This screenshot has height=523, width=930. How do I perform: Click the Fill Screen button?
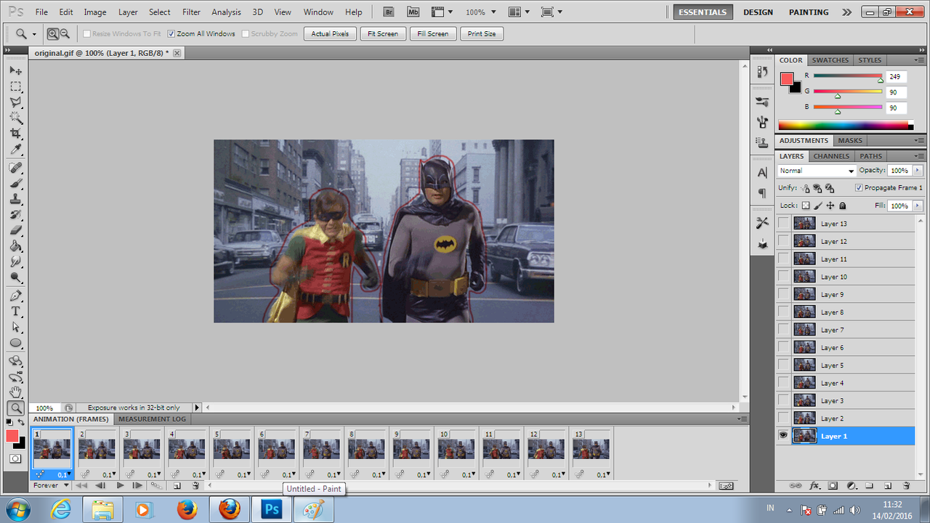tap(433, 34)
